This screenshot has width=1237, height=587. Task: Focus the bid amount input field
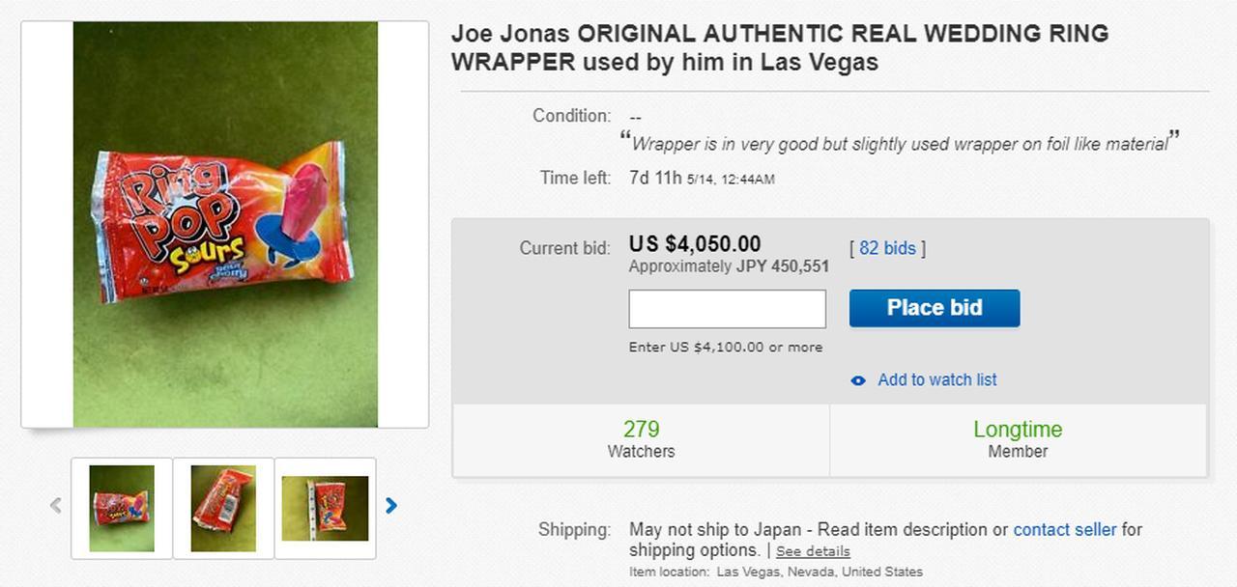(x=727, y=309)
